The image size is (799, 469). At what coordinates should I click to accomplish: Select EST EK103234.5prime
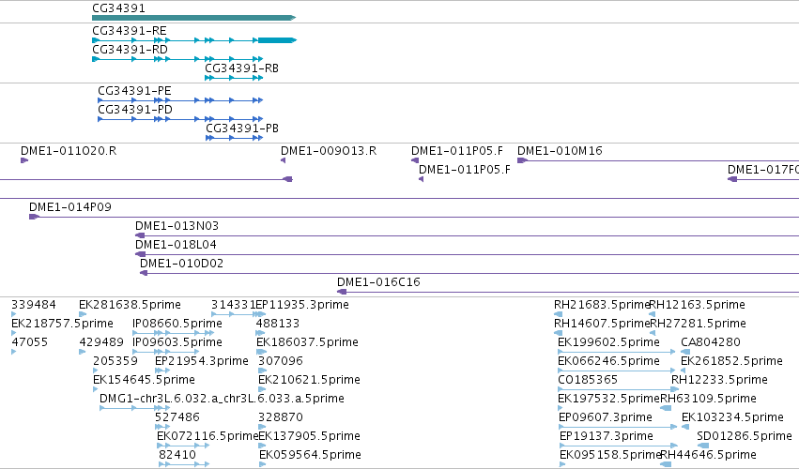tap(732, 418)
